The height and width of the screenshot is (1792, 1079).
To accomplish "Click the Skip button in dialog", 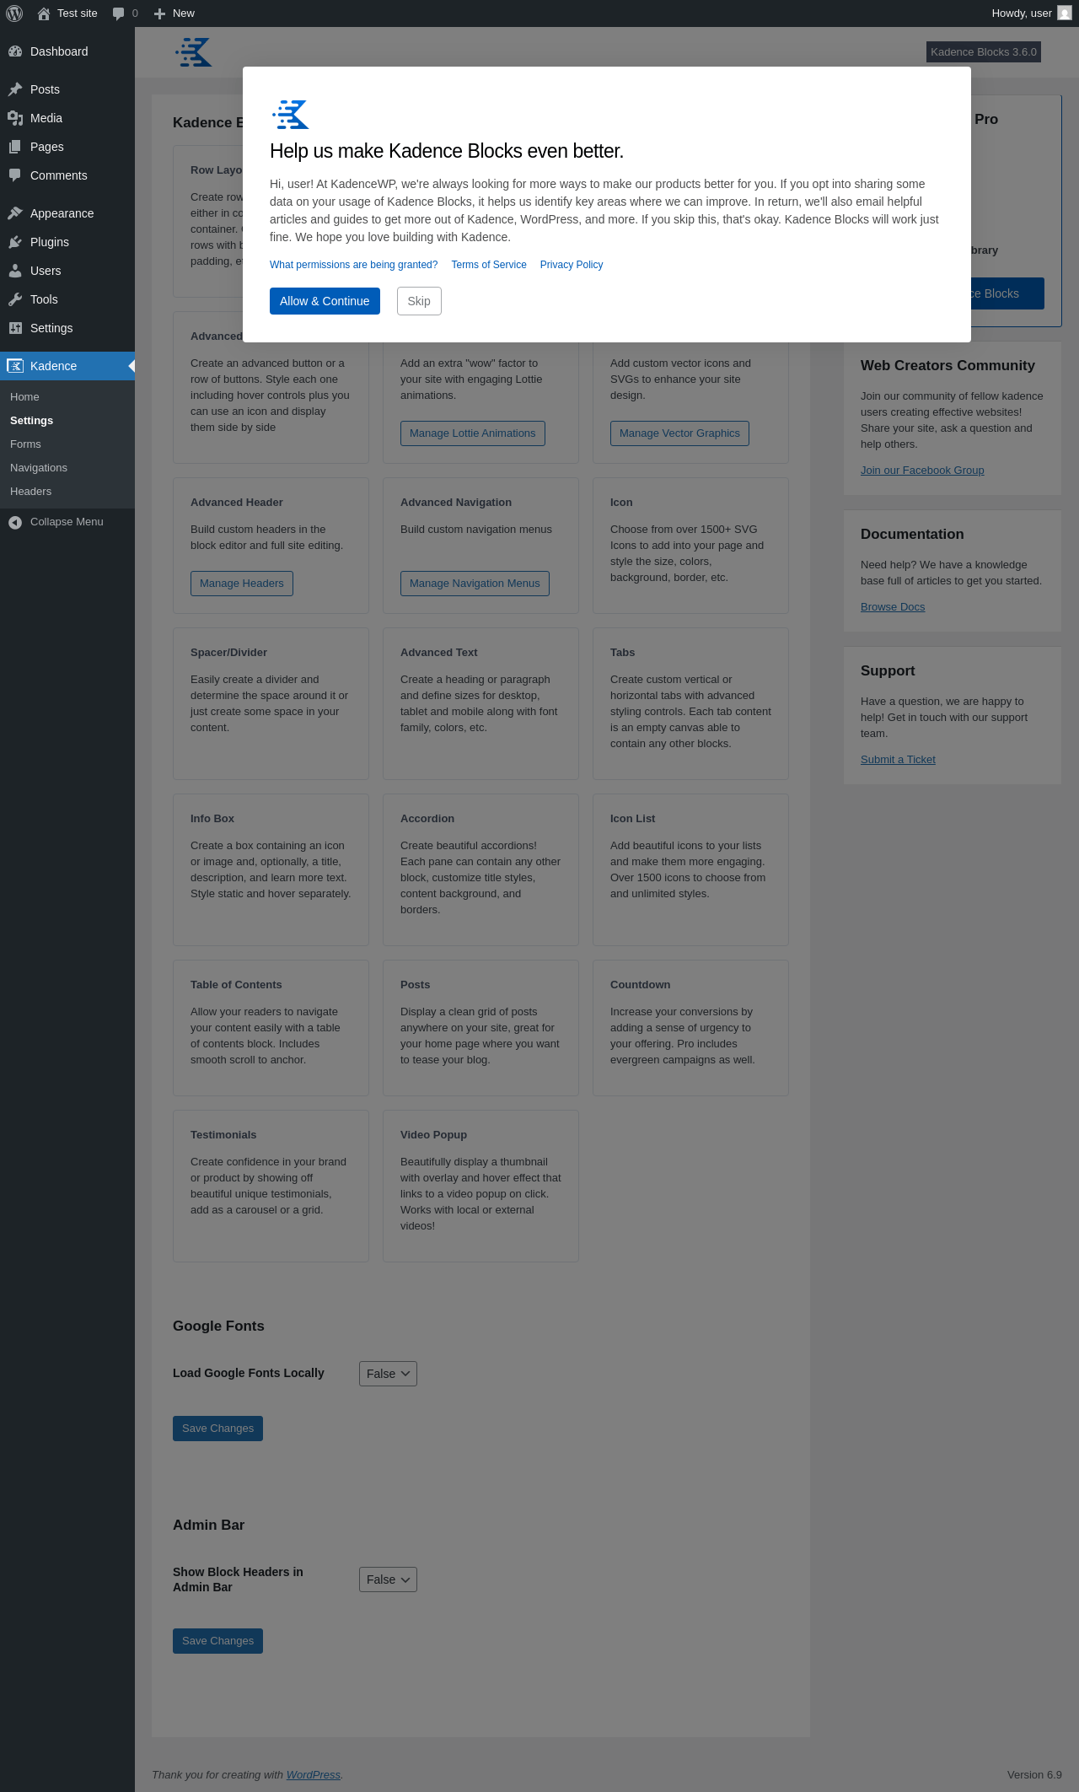I will (419, 301).
